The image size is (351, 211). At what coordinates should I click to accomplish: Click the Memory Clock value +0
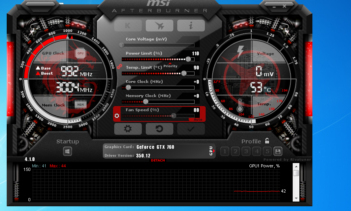[196, 96]
